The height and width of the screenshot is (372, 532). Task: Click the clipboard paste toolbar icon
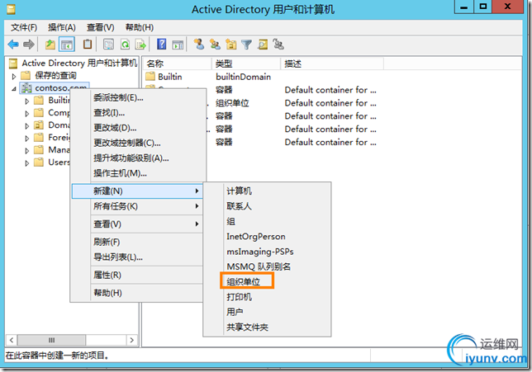[88, 45]
